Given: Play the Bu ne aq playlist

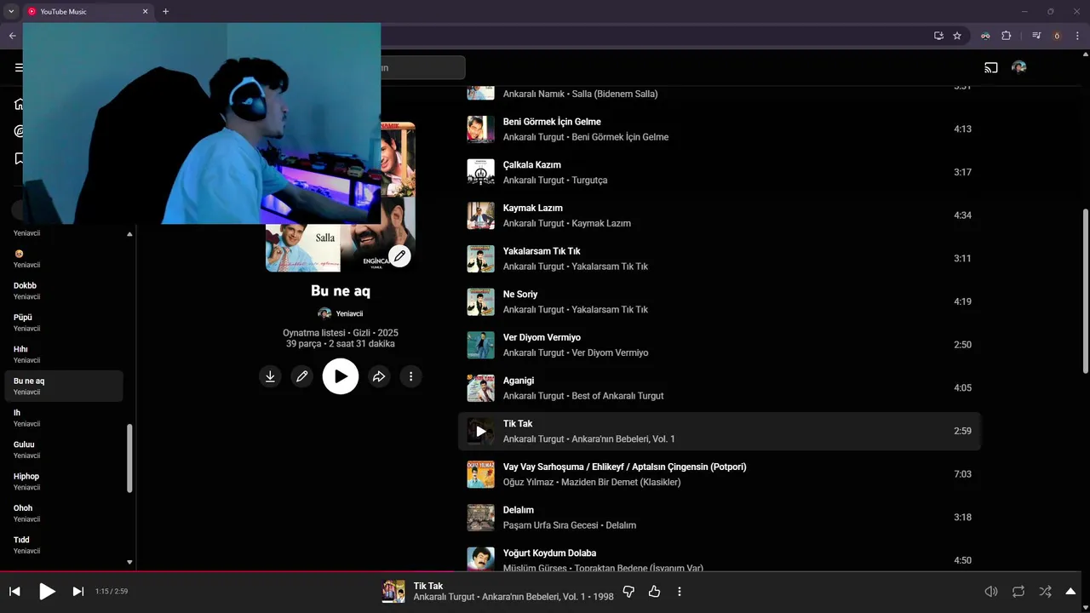Looking at the screenshot, I should (x=341, y=376).
